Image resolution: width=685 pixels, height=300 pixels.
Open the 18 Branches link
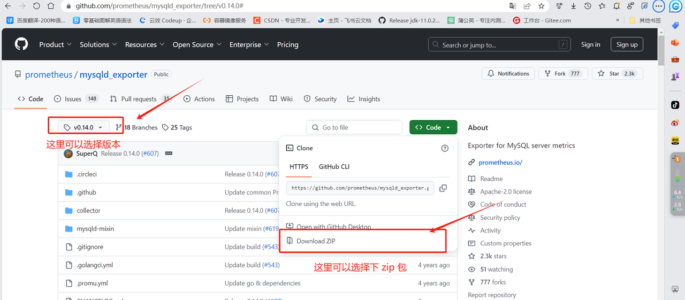point(136,127)
